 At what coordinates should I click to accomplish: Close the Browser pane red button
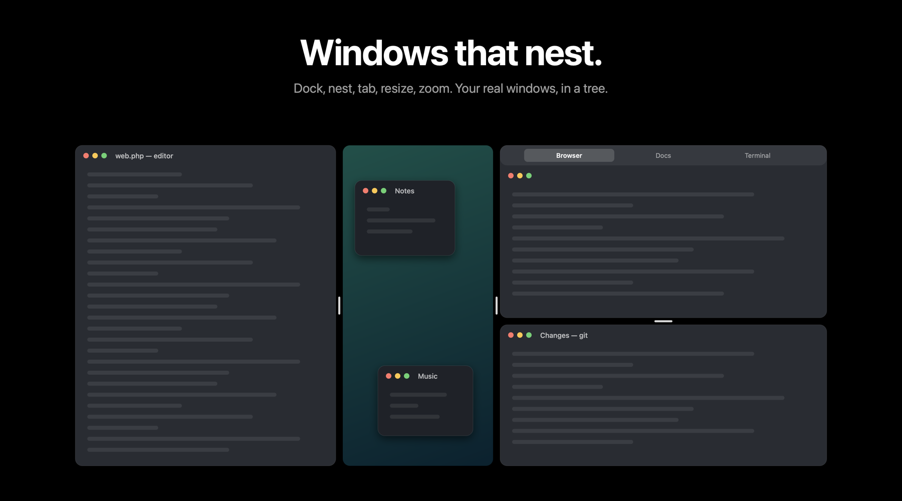[511, 176]
